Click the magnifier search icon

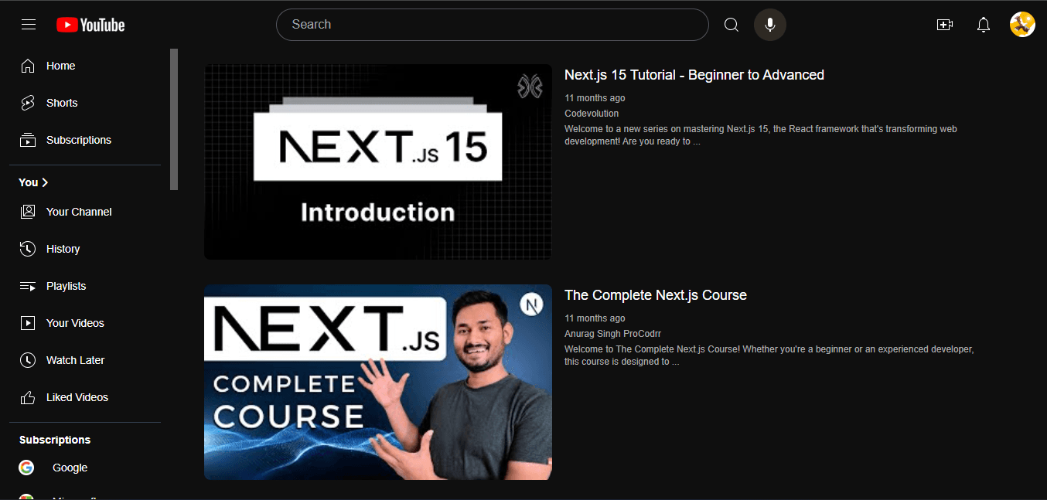click(731, 25)
